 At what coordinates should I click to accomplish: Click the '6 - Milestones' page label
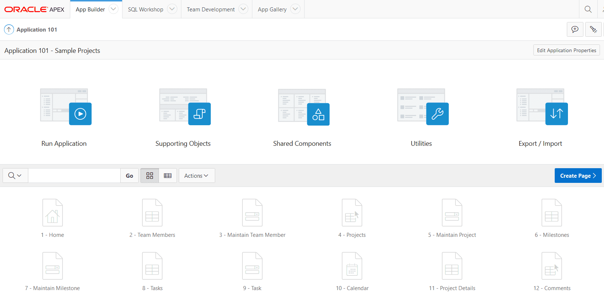point(552,235)
